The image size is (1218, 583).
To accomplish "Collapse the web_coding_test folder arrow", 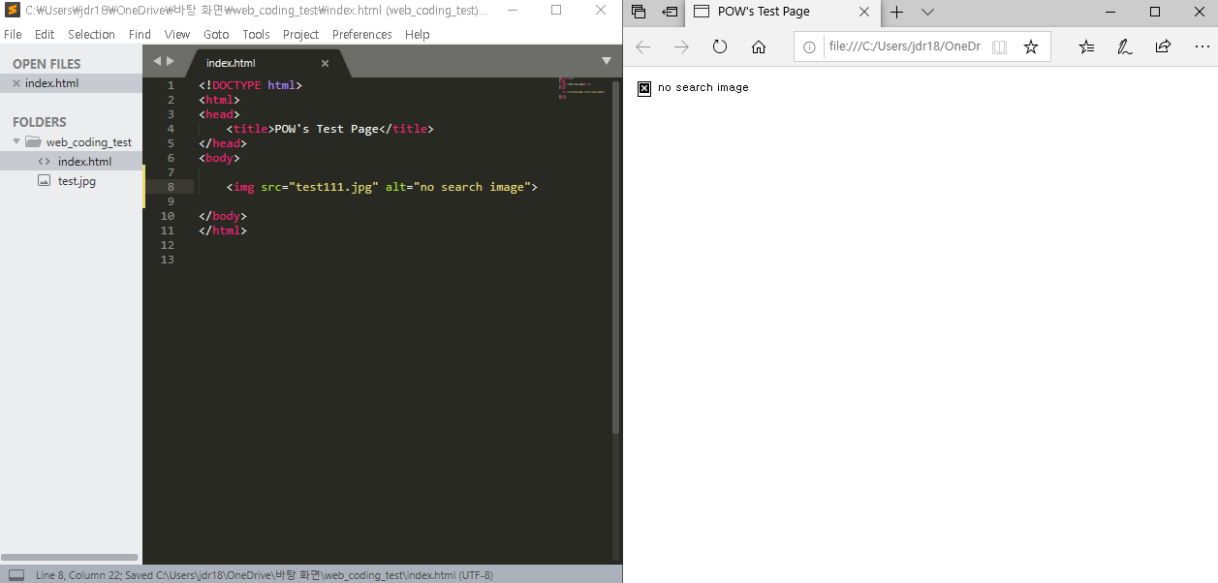I will pos(16,141).
